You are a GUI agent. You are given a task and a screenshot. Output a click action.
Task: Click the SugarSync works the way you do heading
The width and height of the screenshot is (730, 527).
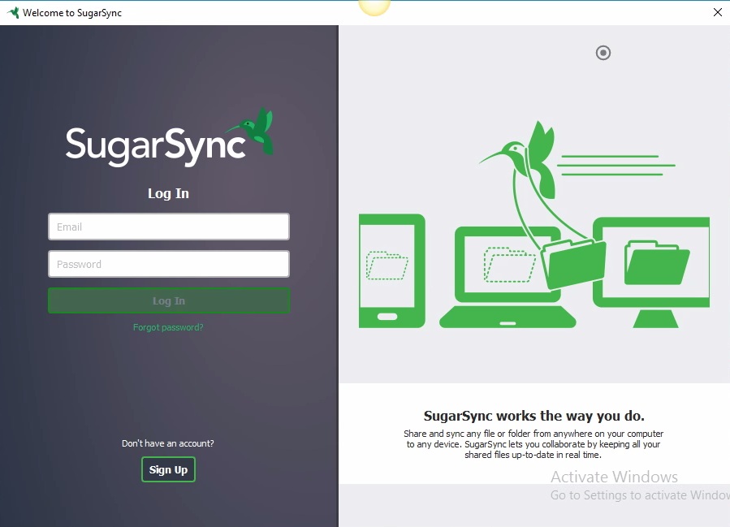(534, 416)
